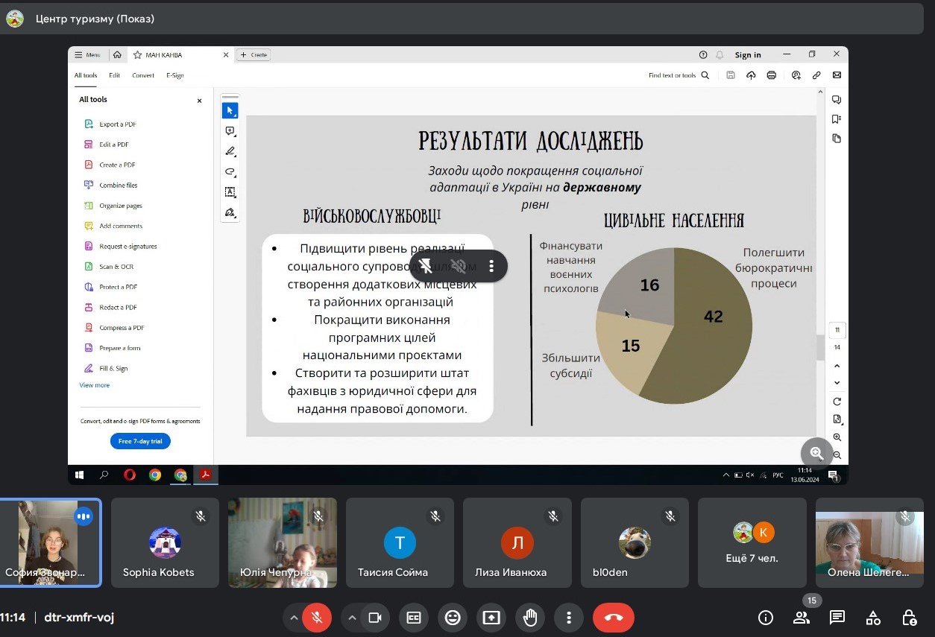Expand camera video settings arrow
The height and width of the screenshot is (637, 935).
(x=352, y=618)
